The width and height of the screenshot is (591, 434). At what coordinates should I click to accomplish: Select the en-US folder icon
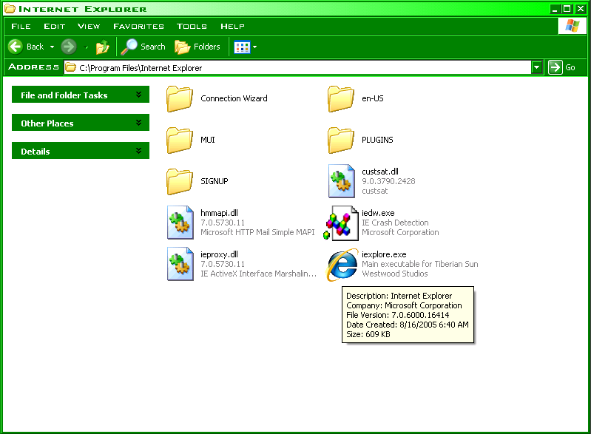[x=341, y=99]
